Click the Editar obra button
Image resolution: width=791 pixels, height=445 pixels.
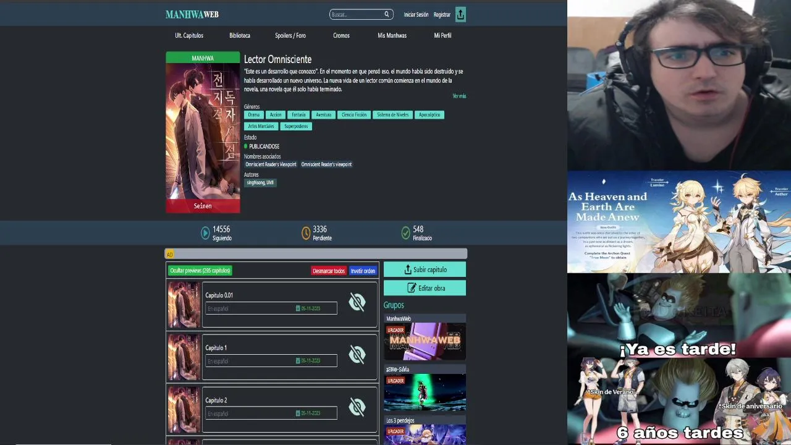click(425, 288)
